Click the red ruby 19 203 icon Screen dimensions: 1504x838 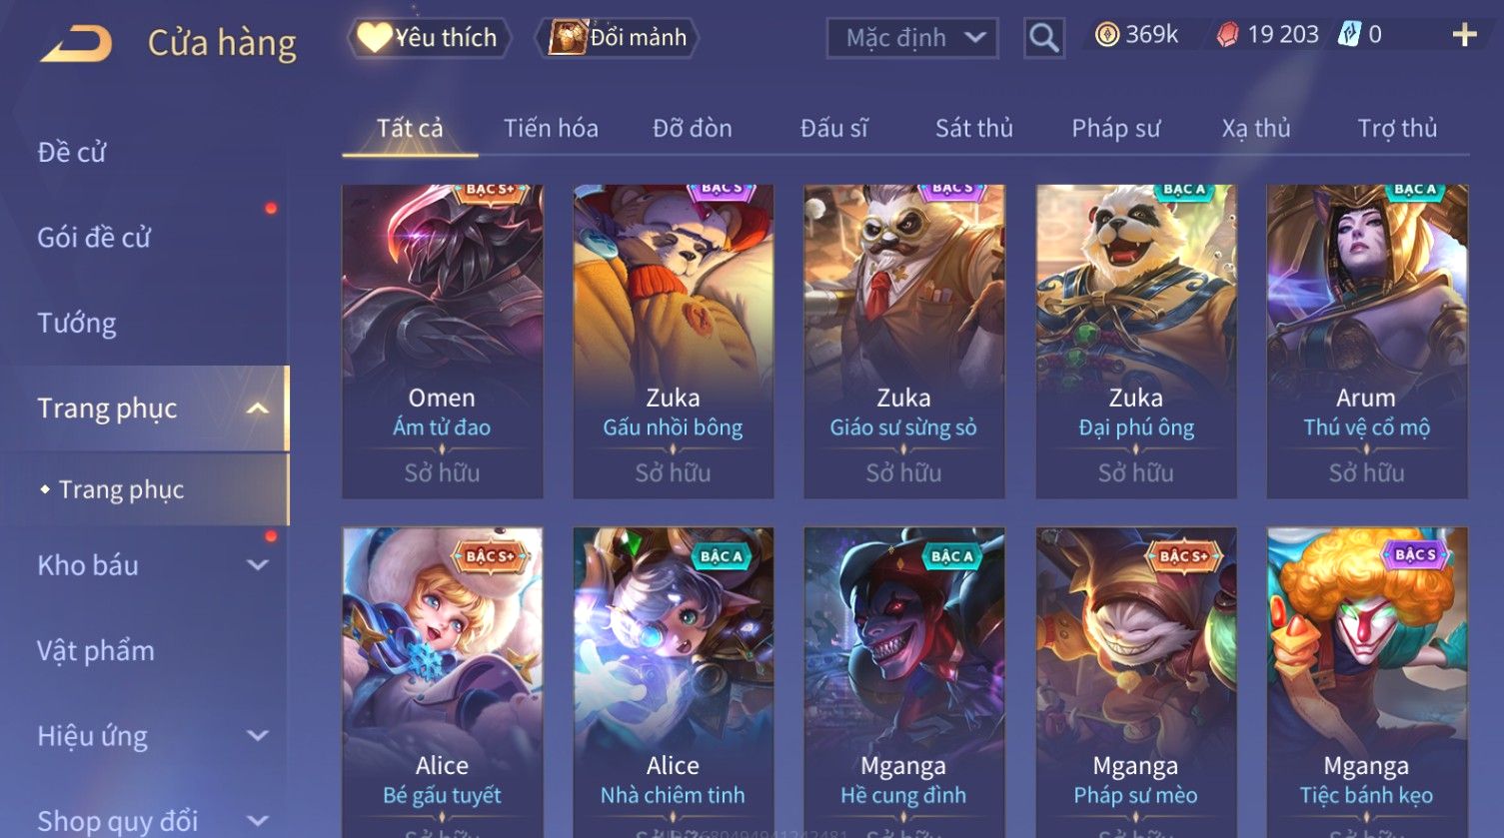1227,35
